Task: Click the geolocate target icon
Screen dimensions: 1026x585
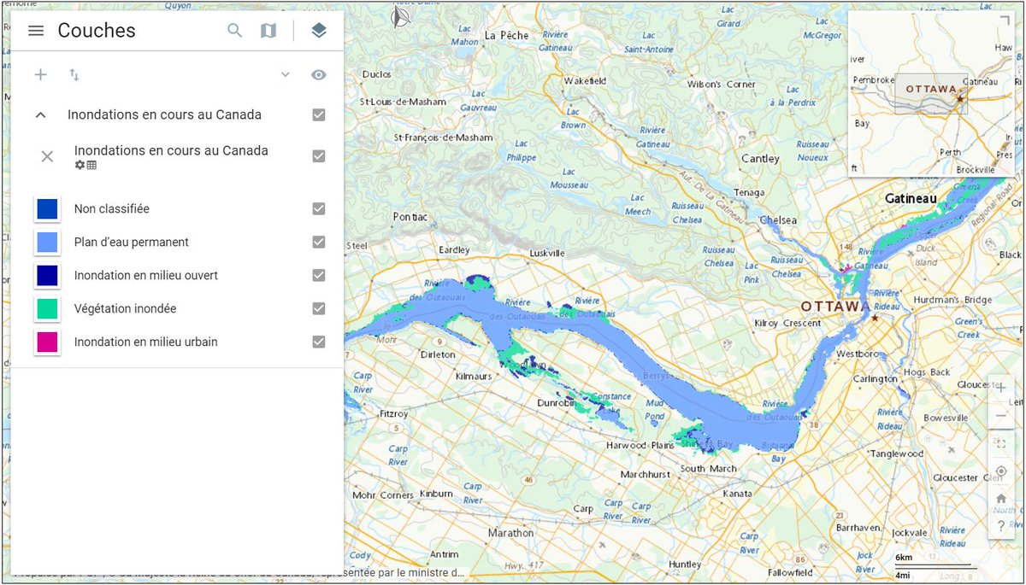Action: 1001,471
